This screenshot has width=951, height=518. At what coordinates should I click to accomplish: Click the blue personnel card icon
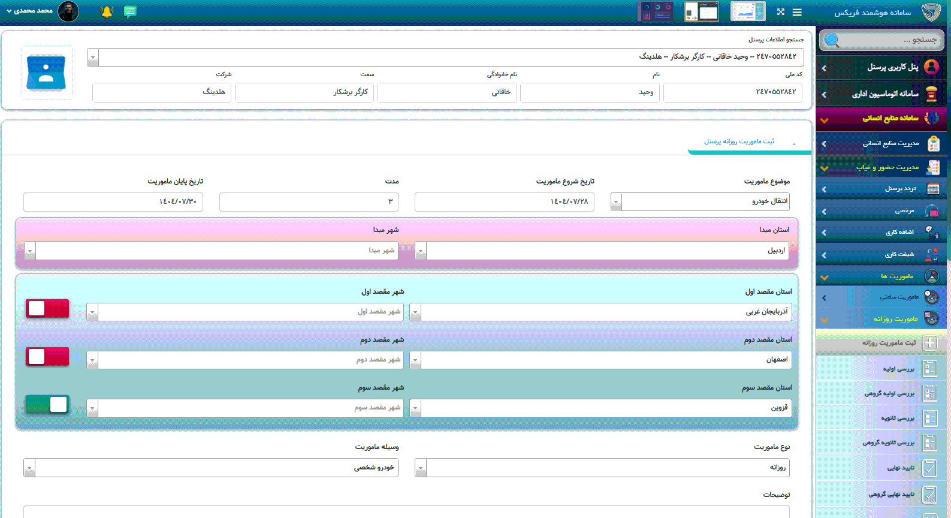point(47,73)
